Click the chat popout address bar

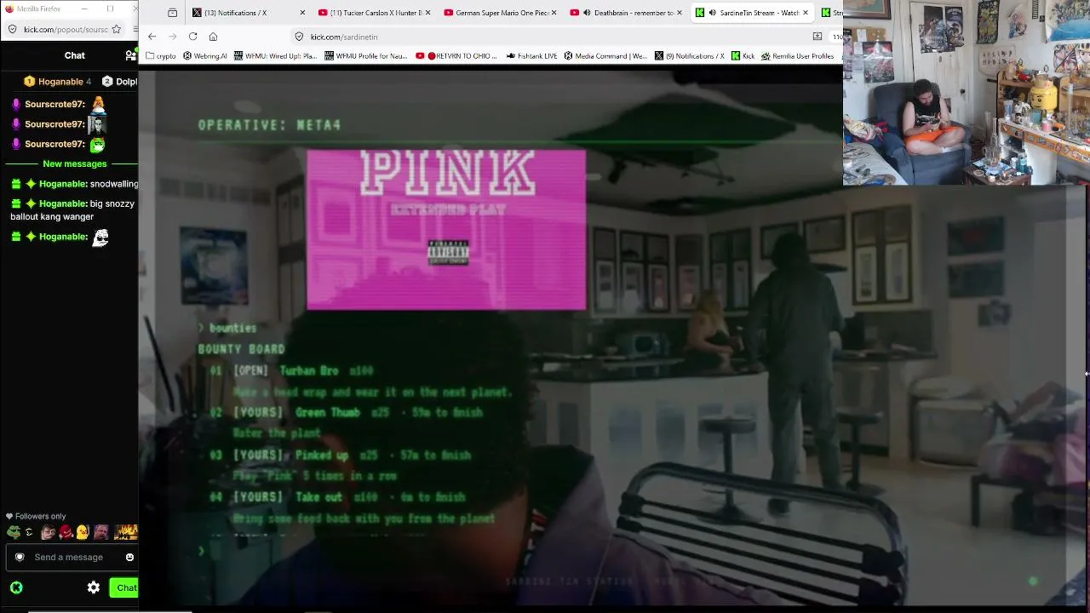point(66,29)
